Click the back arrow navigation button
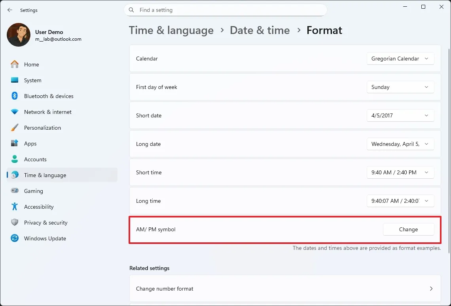Viewport: 451px width, 306px height. coord(9,10)
